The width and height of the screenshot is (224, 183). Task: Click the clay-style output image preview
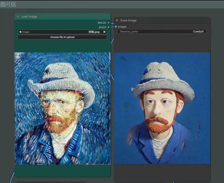click(162, 108)
